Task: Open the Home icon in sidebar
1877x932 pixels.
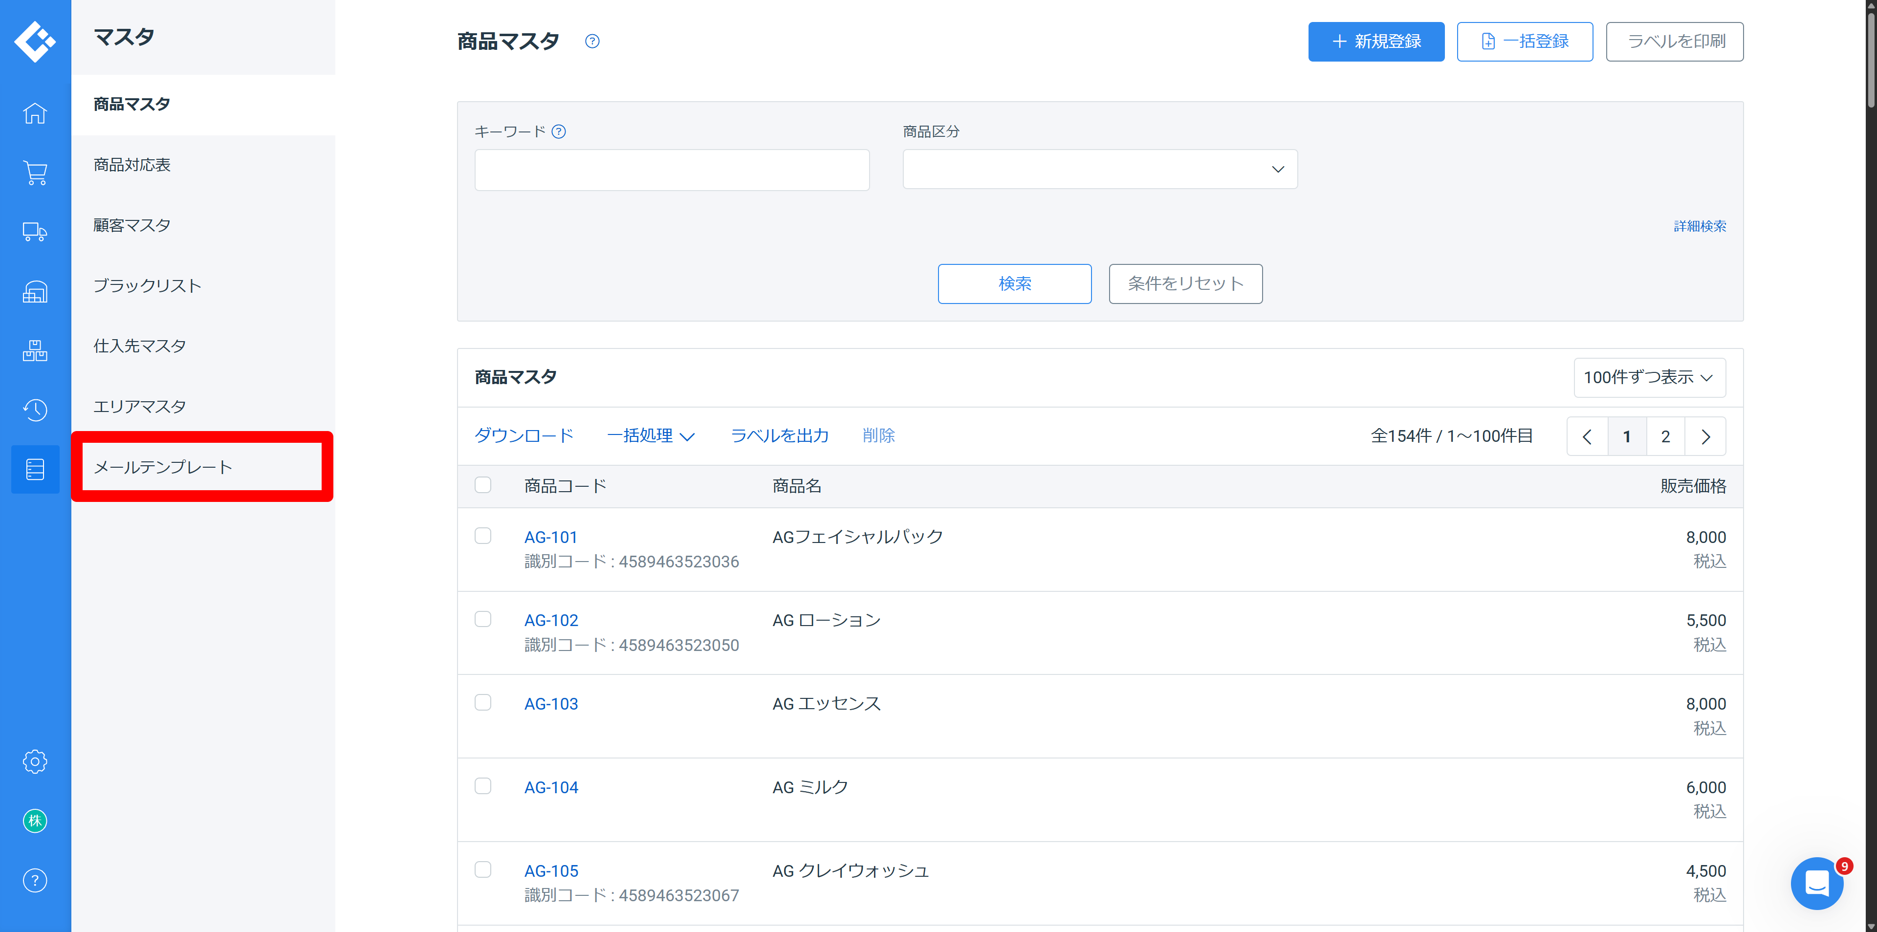Action: coord(35,113)
